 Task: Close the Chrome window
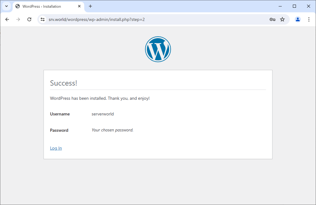(308, 6)
